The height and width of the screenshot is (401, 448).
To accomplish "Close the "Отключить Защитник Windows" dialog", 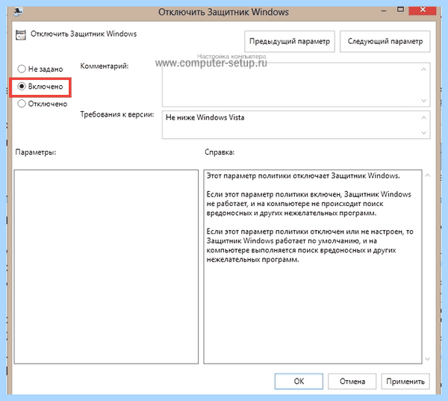I will tap(423, 10).
